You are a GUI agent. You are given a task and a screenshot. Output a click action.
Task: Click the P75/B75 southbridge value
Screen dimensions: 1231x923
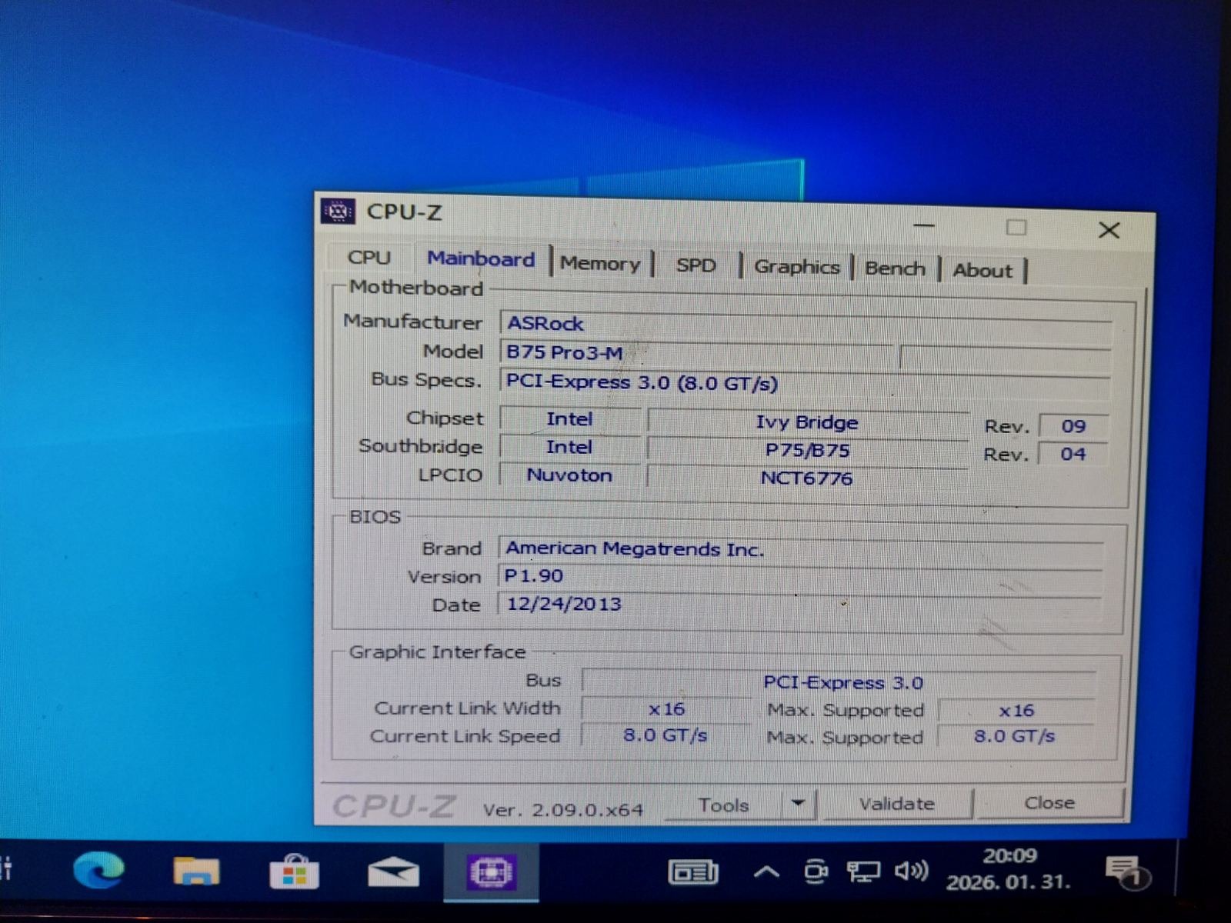click(807, 450)
